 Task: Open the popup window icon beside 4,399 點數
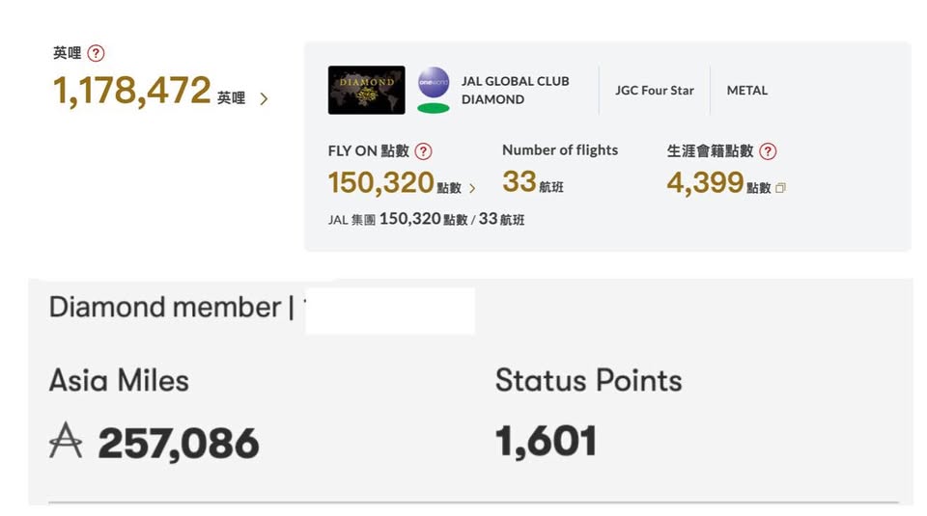780,188
